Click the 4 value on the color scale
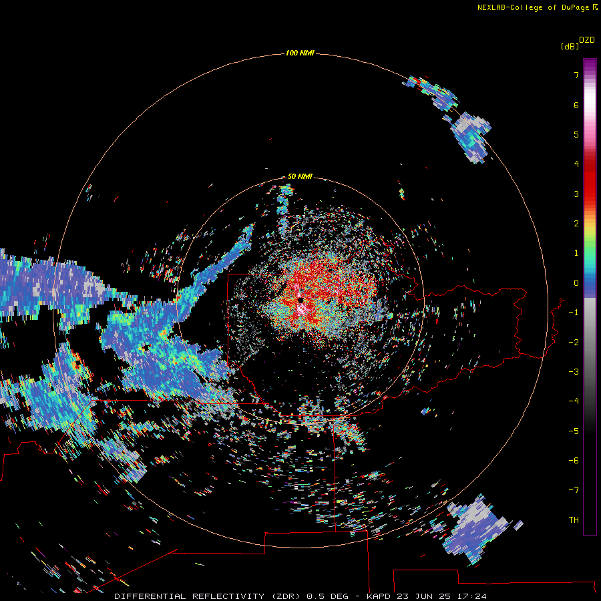This screenshot has height=601, width=601. pos(576,164)
